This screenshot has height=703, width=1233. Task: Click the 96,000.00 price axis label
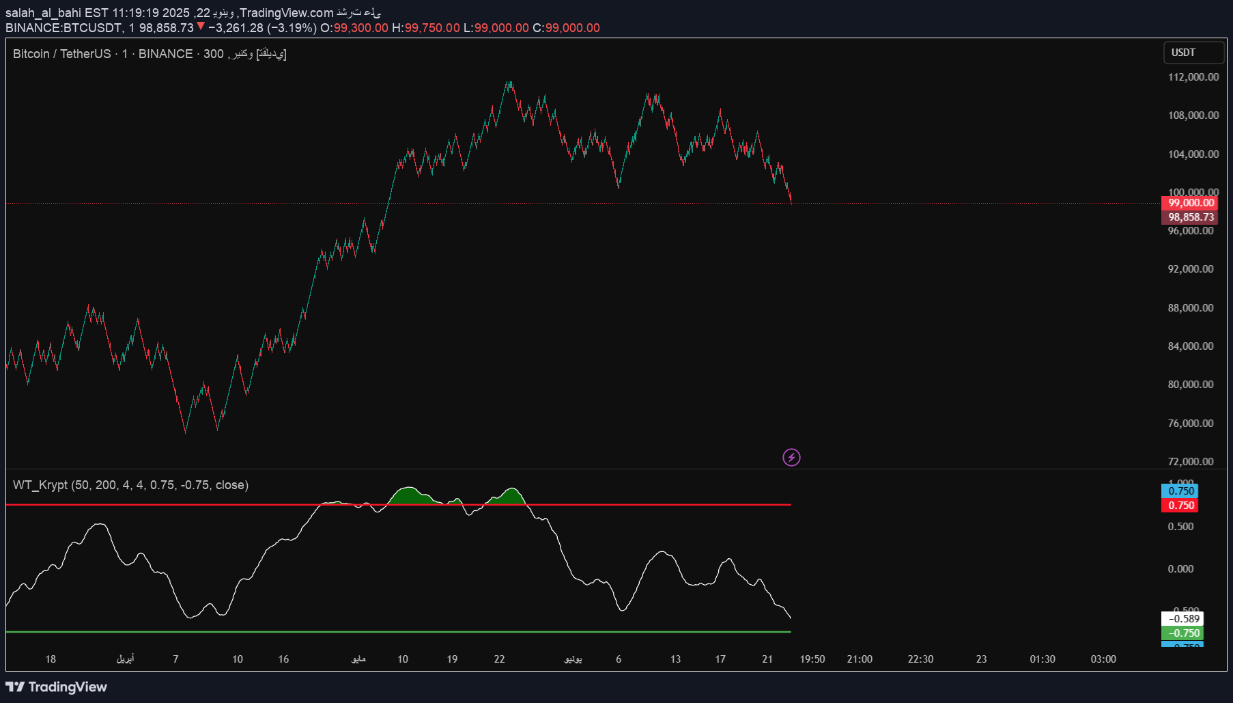point(1191,231)
